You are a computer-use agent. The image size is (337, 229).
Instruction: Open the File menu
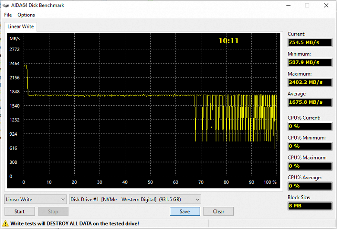tap(8, 15)
